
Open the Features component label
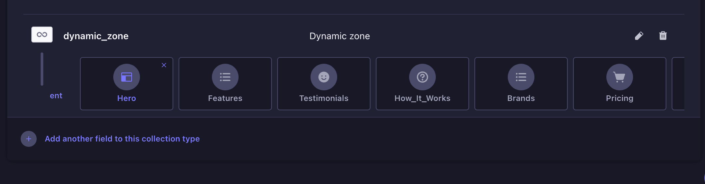coord(225,98)
